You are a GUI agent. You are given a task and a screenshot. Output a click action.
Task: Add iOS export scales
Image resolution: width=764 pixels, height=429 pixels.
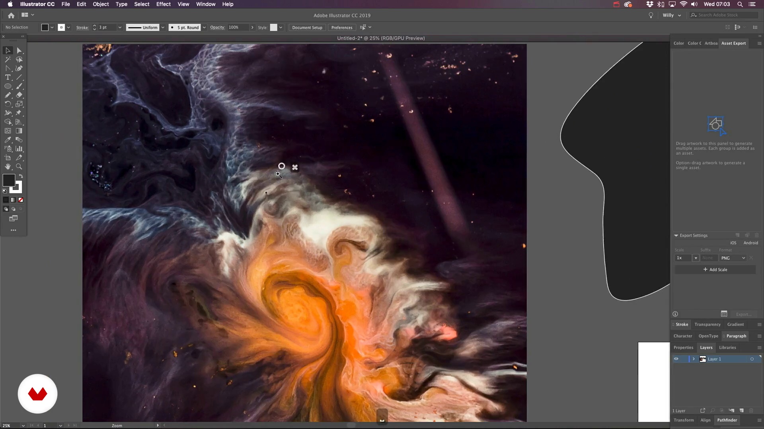[x=733, y=243]
